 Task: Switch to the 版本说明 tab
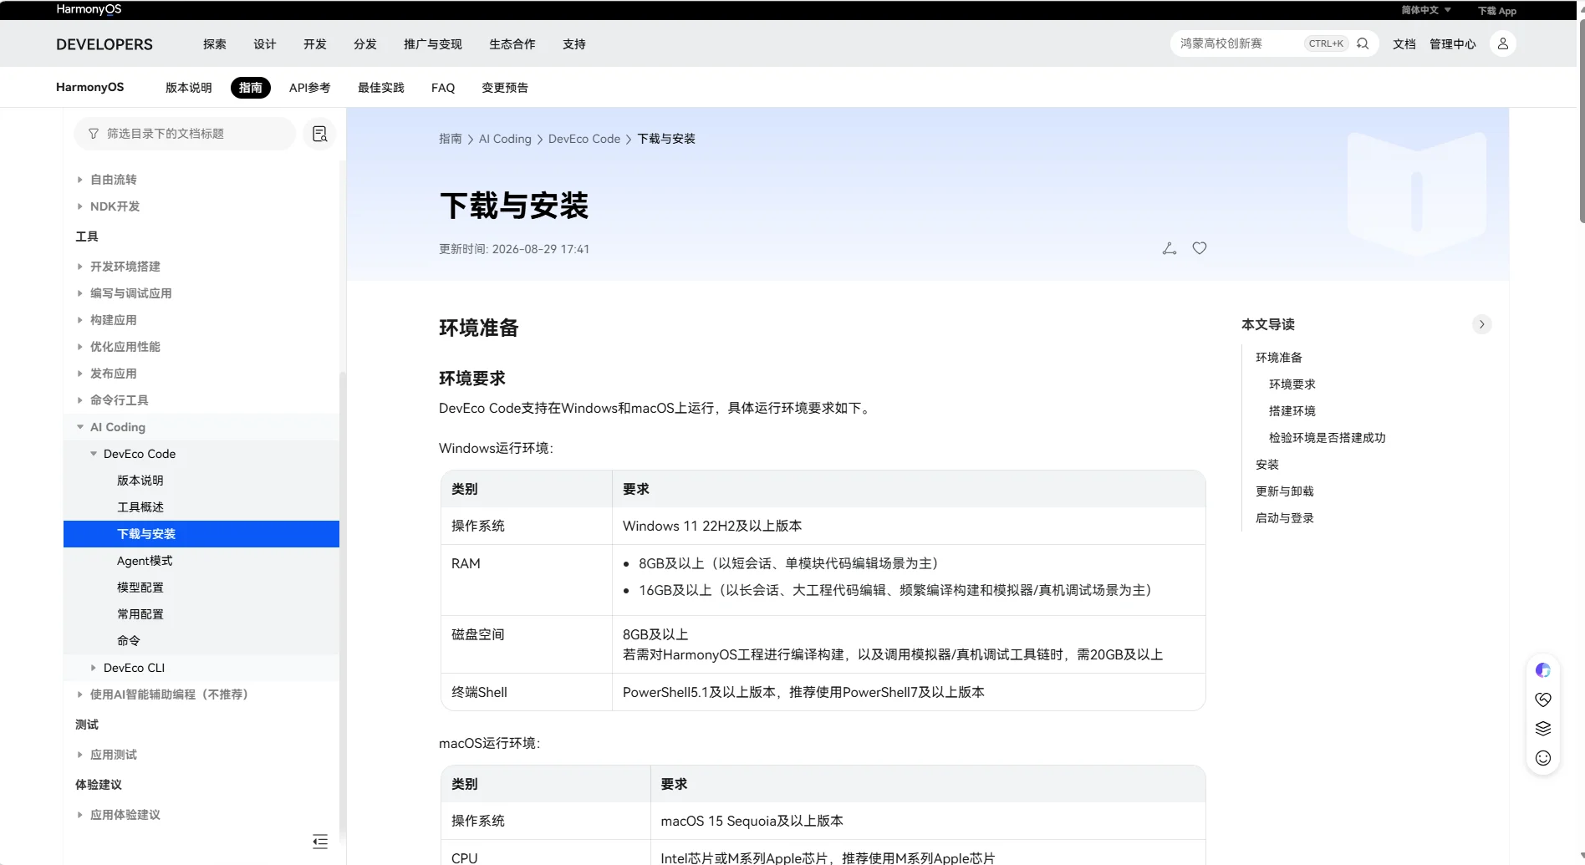coord(189,88)
